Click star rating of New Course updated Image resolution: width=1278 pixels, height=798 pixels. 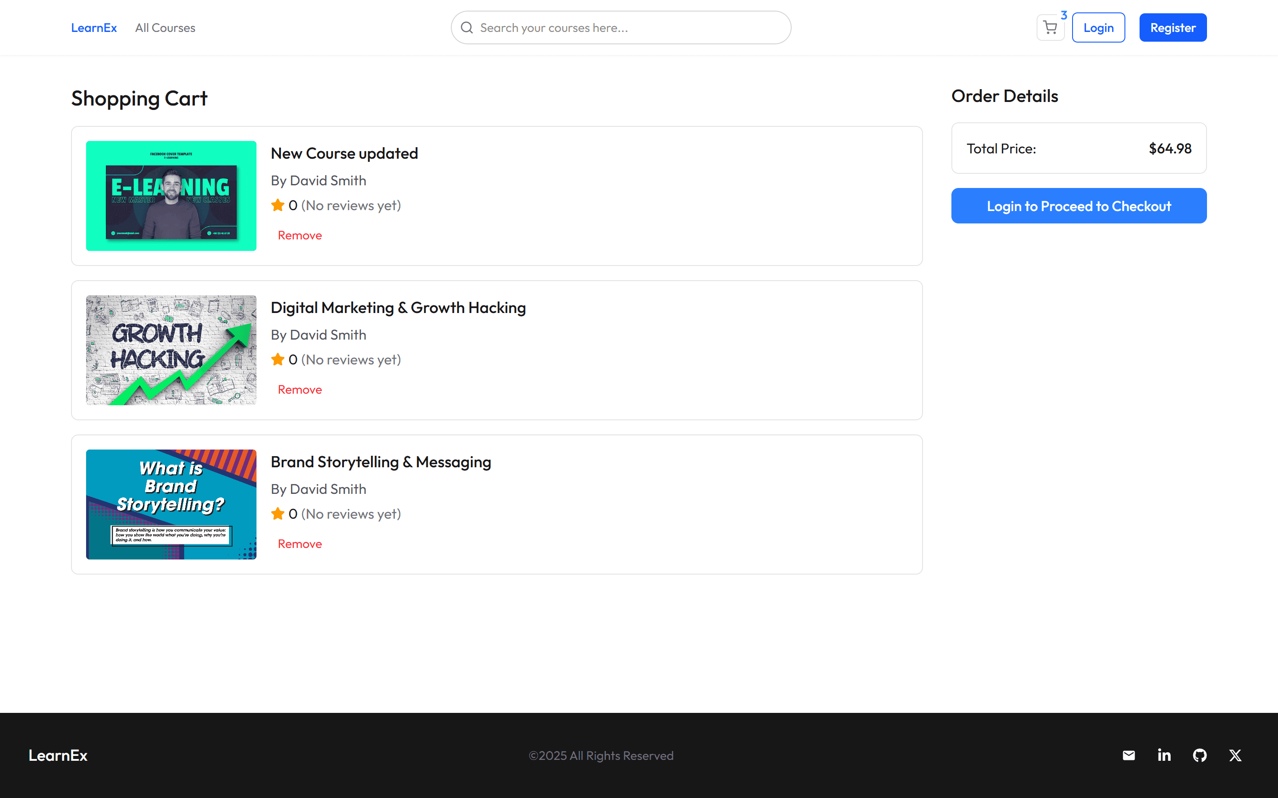[x=278, y=205]
